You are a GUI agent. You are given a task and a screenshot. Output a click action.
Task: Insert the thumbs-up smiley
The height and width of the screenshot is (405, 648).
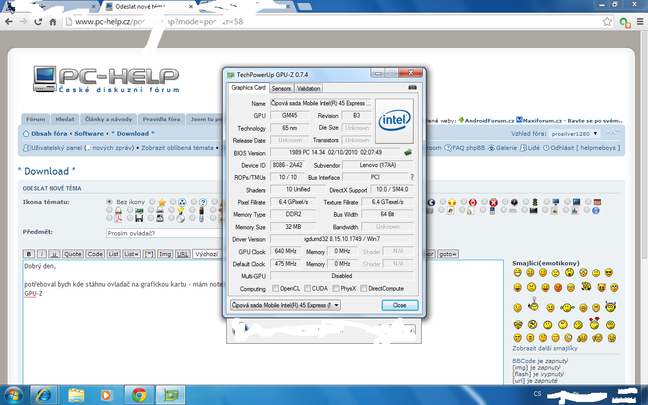point(582,338)
